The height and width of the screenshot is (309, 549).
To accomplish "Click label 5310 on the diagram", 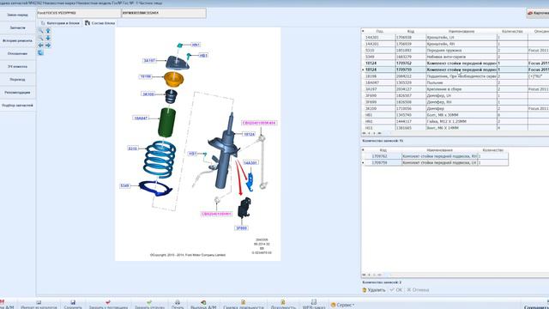I will (133, 148).
